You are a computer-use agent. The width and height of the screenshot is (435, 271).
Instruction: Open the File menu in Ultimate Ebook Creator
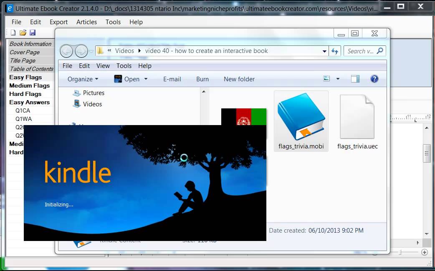click(x=16, y=22)
